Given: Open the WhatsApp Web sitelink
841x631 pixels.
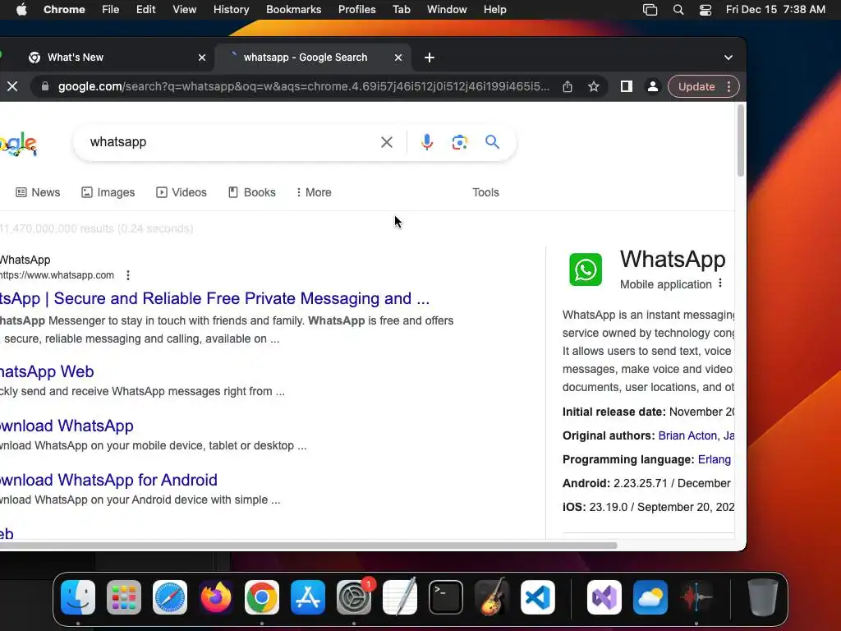Looking at the screenshot, I should [x=47, y=371].
